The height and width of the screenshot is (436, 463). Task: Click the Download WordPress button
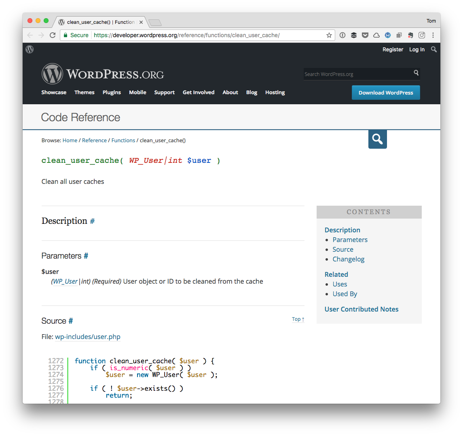[385, 93]
